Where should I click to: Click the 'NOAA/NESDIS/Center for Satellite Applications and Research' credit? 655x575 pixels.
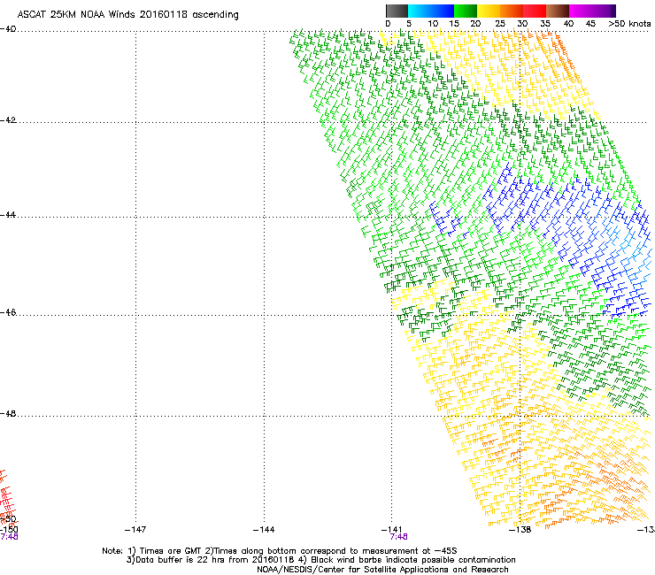pos(382,570)
